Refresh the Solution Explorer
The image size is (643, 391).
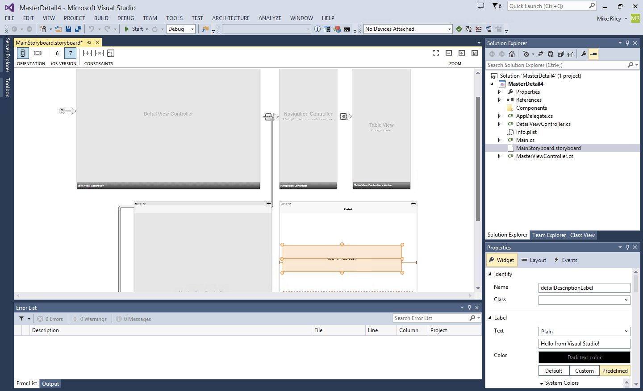(551, 54)
